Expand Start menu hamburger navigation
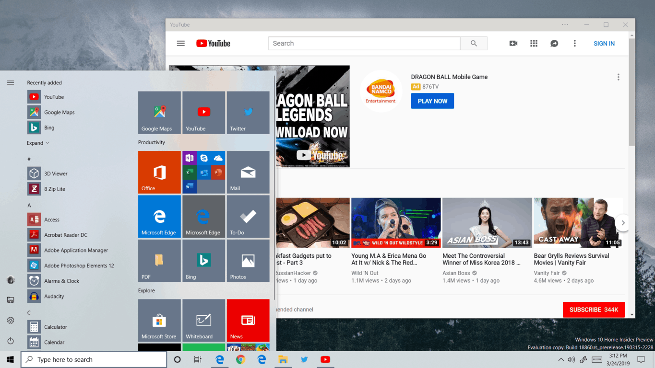 click(11, 82)
